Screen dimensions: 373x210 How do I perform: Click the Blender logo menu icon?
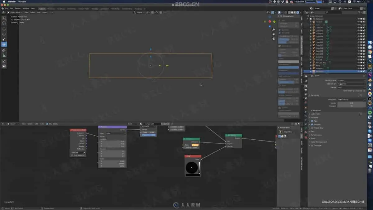(3, 8)
